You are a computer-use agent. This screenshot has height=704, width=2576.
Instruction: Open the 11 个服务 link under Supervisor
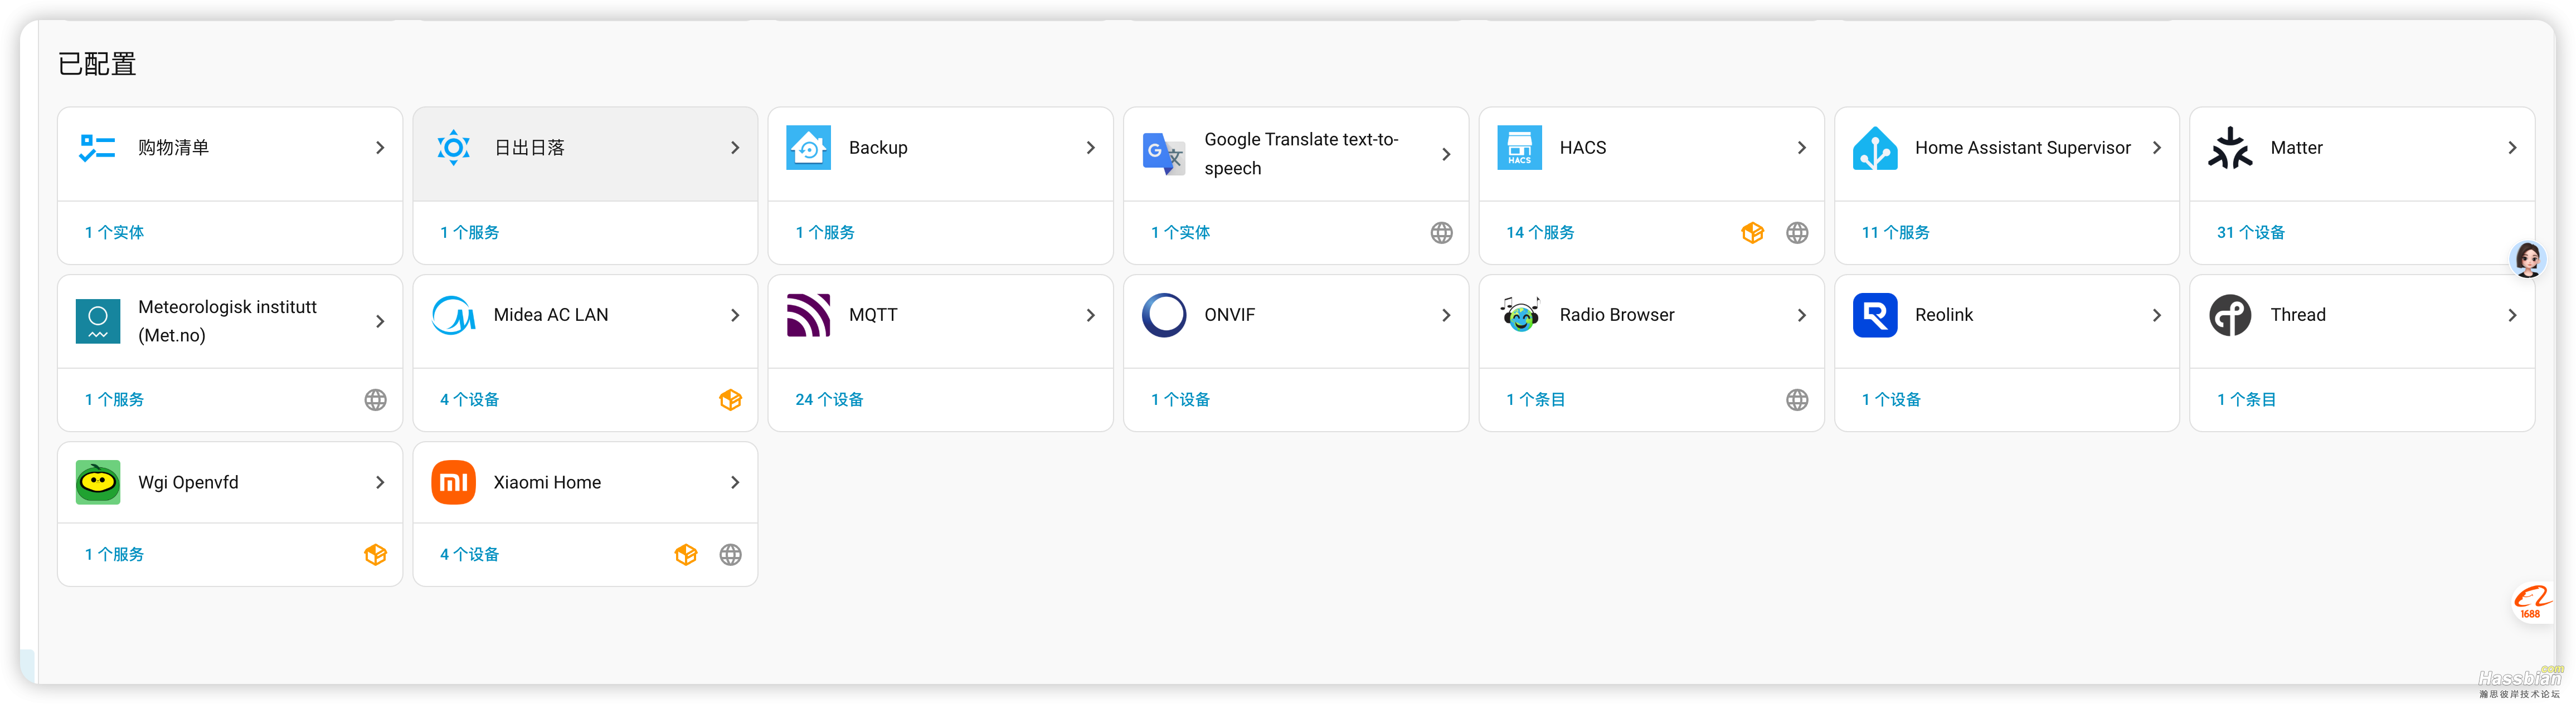(x=1895, y=233)
